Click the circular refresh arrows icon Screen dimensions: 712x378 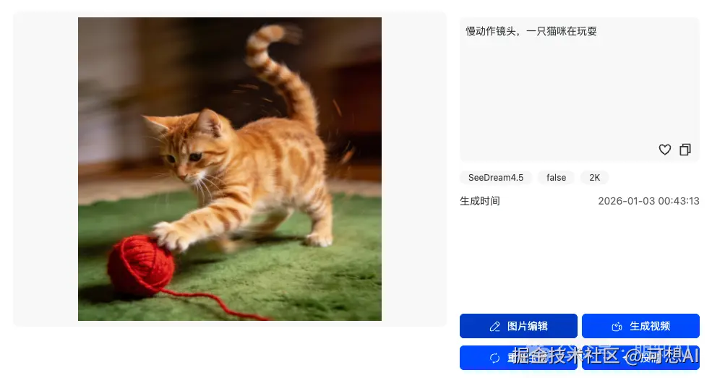click(495, 358)
